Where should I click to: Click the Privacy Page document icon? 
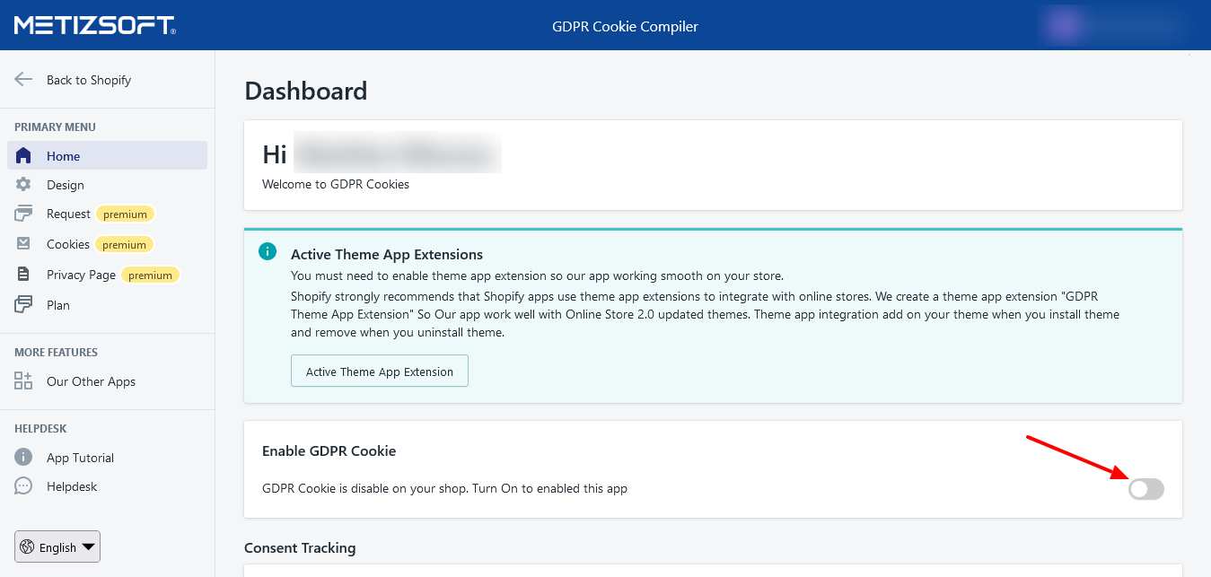[x=24, y=275]
